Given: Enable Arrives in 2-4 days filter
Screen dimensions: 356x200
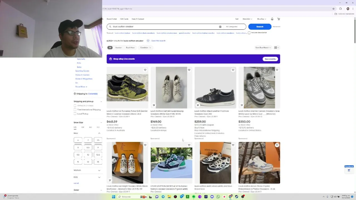Looking at the screenshot, I should [75, 106].
